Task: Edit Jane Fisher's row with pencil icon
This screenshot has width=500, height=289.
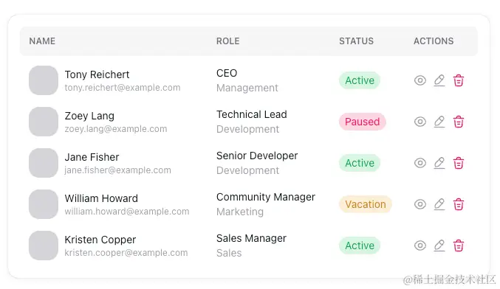Action: point(439,163)
